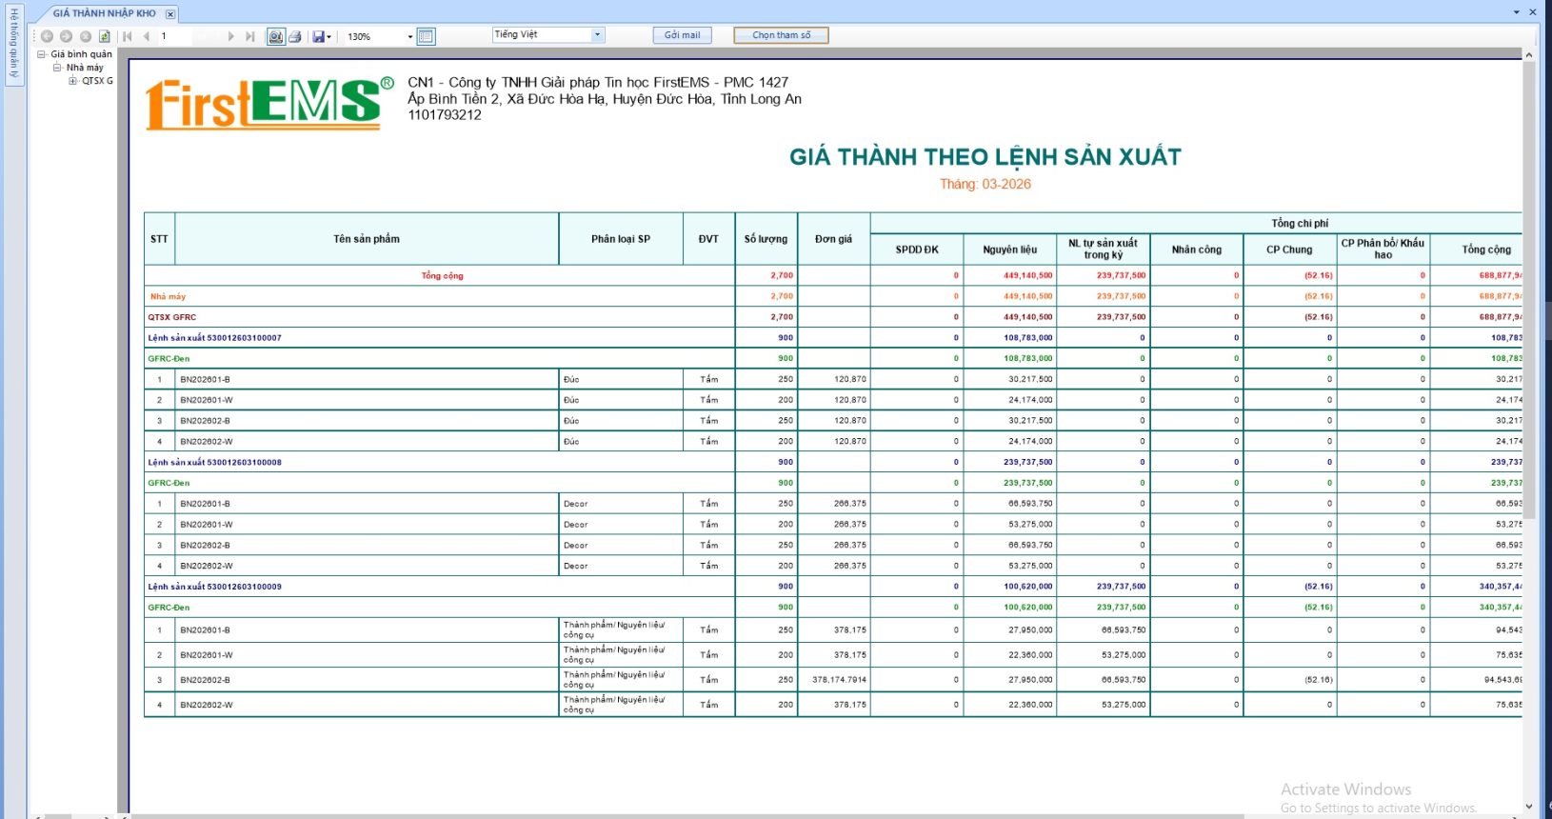Viewport: 1552px width, 819px height.
Task: Click the Back navigation arrow icon
Action: (47, 36)
